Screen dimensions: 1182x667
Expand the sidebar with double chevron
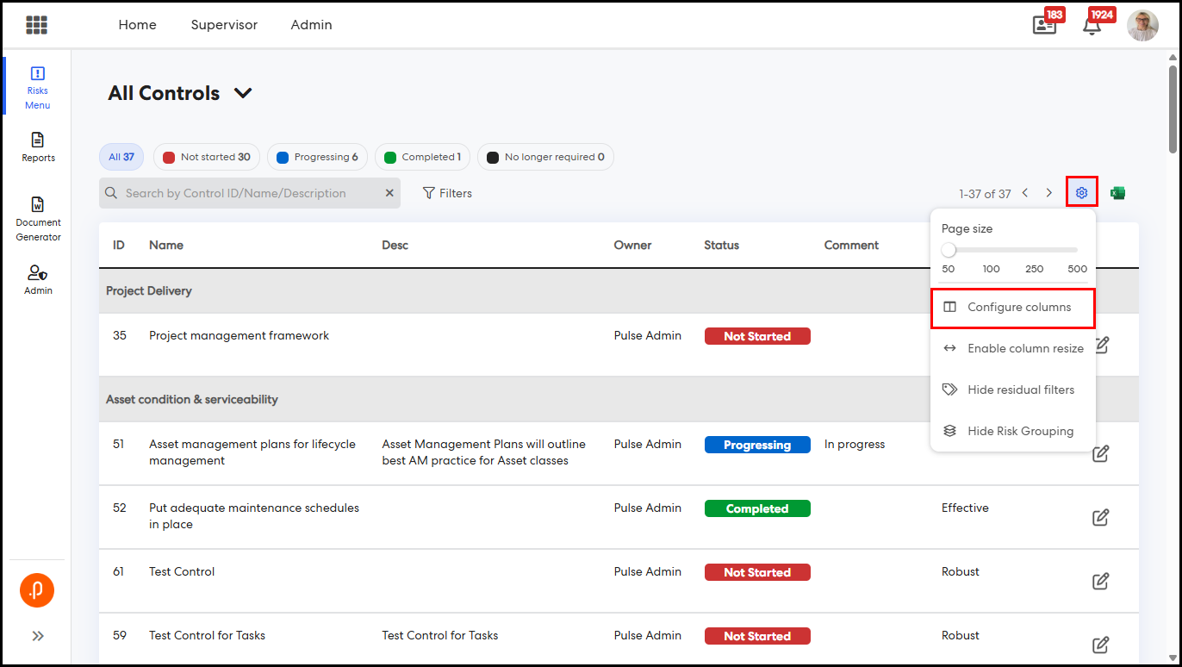click(x=38, y=636)
